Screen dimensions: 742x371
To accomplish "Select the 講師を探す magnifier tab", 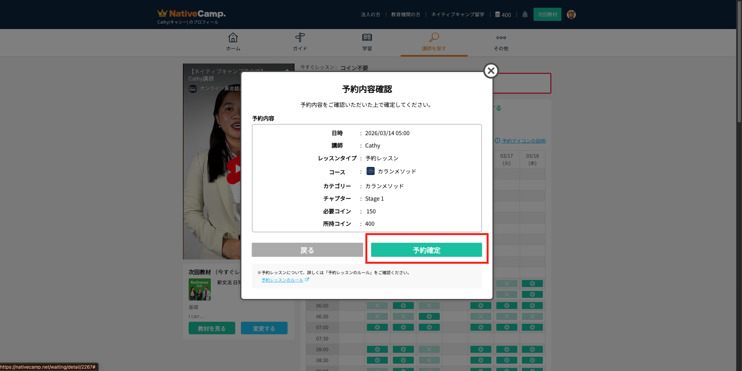I will [x=434, y=42].
